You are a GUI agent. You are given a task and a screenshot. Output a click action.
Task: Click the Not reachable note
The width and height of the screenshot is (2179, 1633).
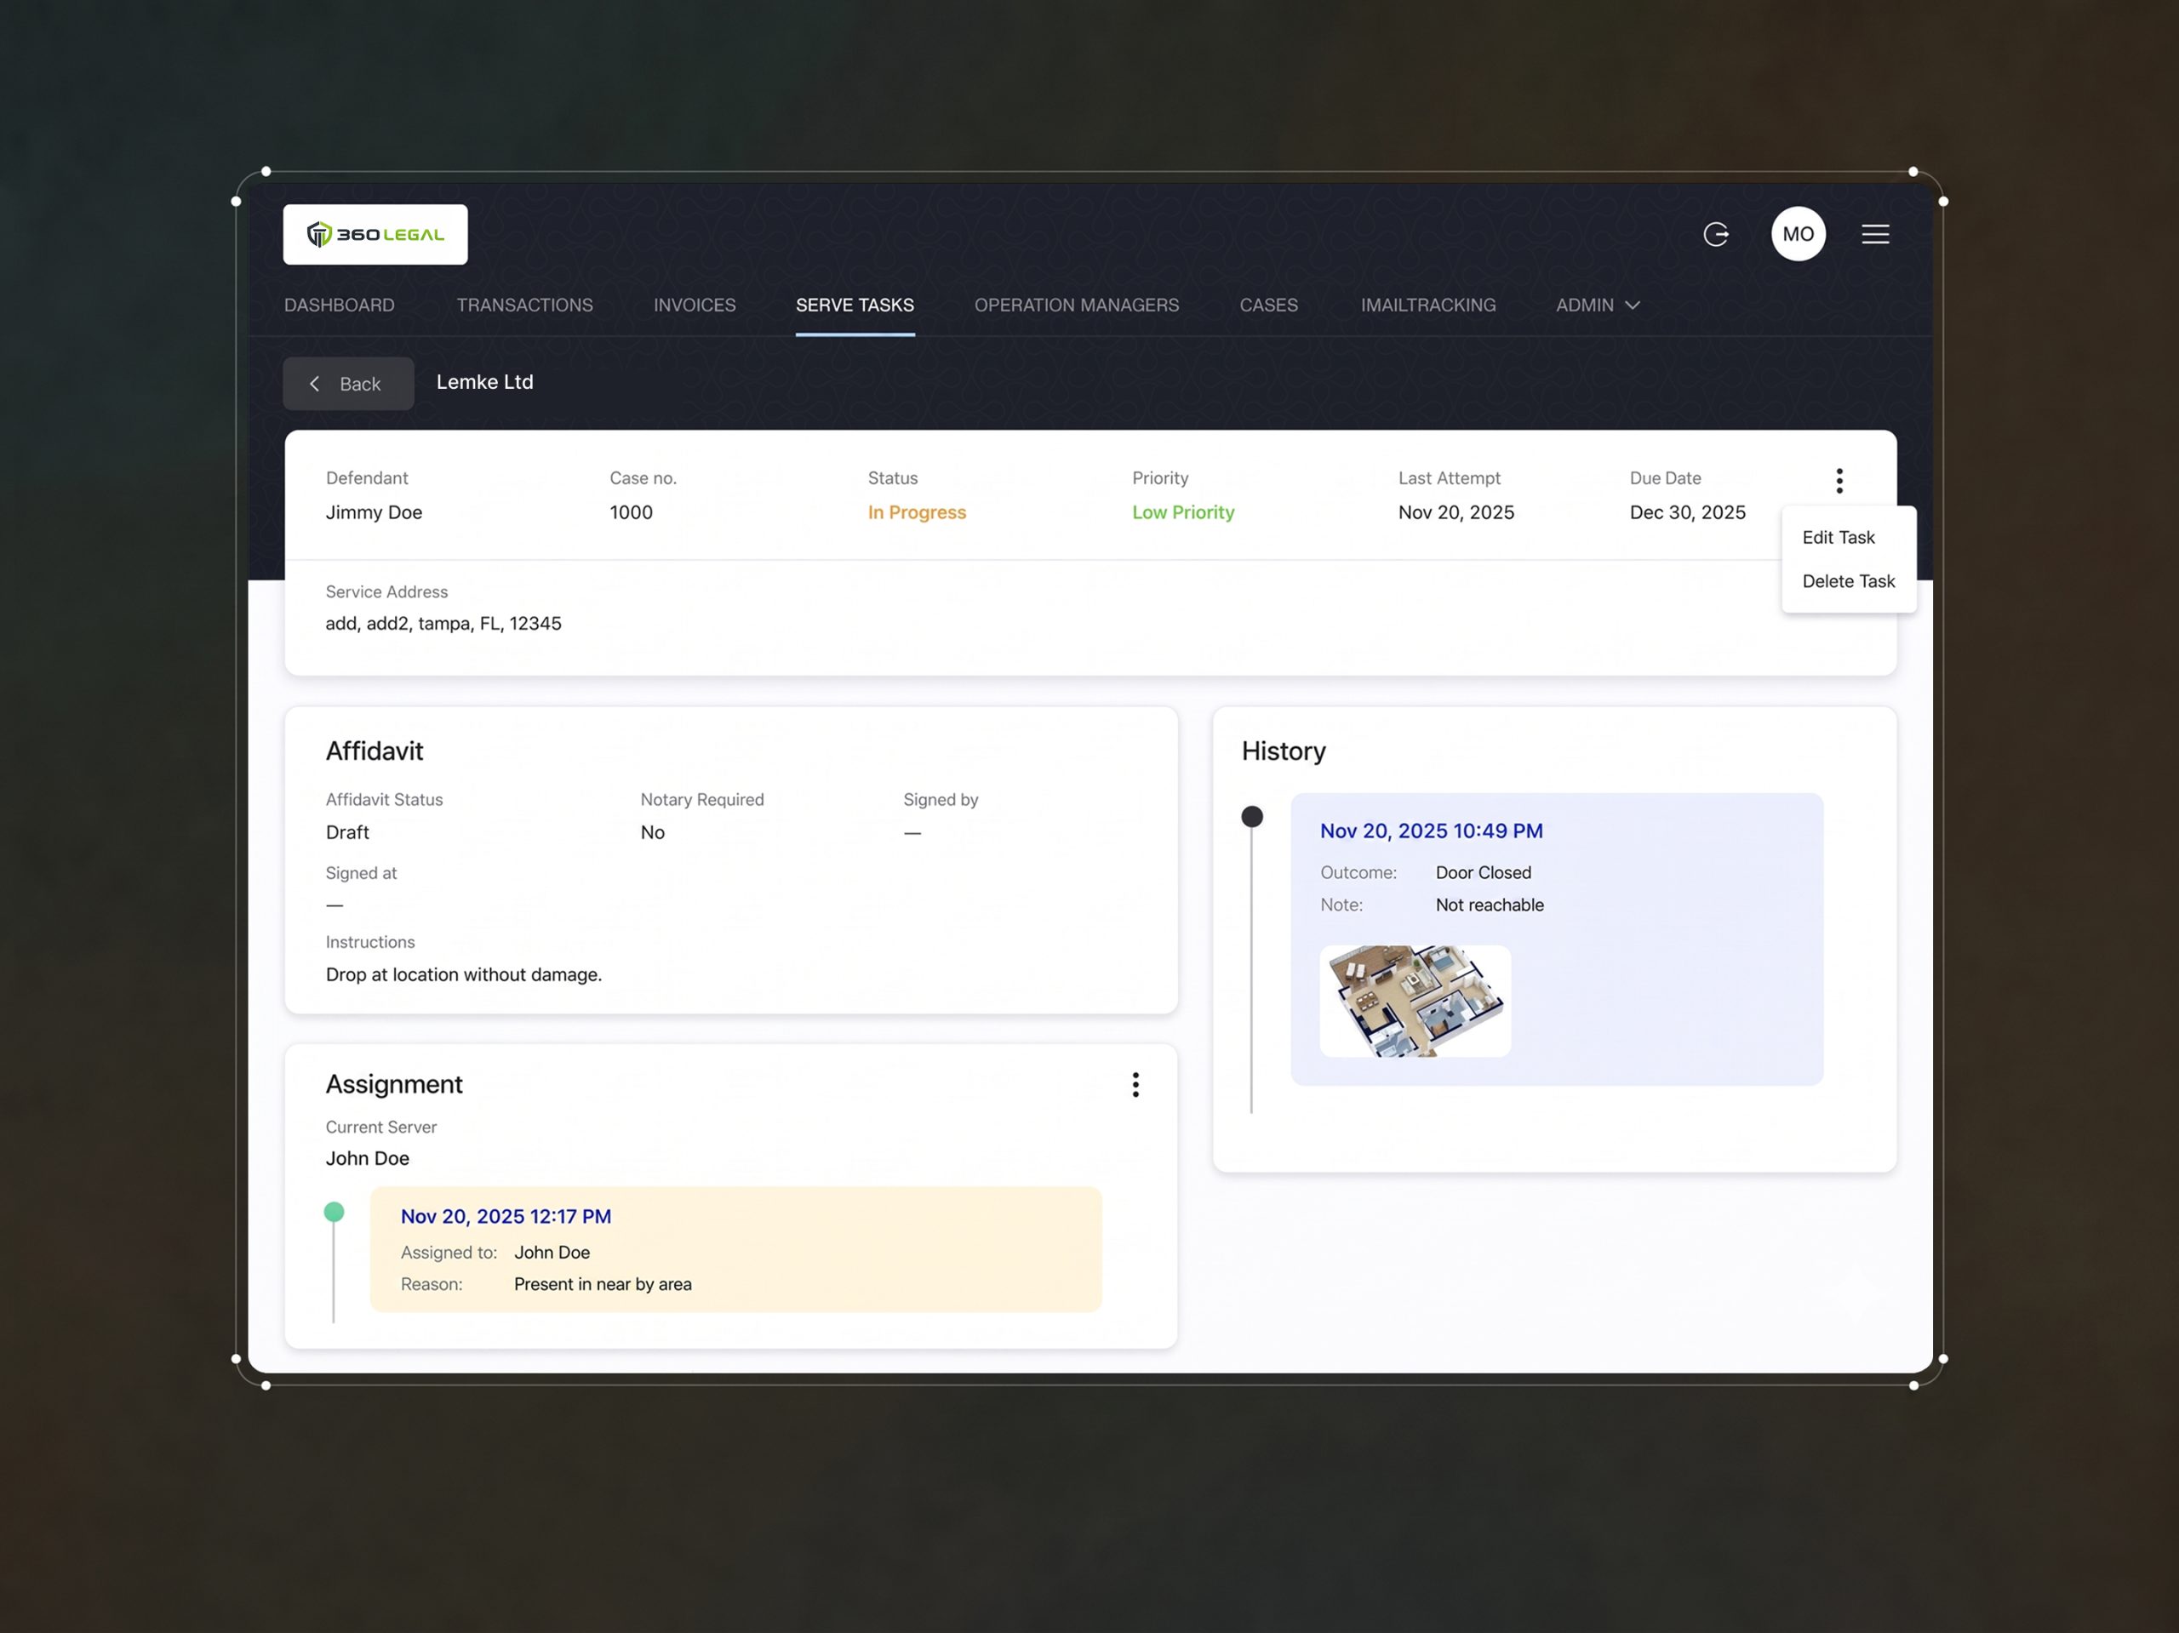point(1490,905)
